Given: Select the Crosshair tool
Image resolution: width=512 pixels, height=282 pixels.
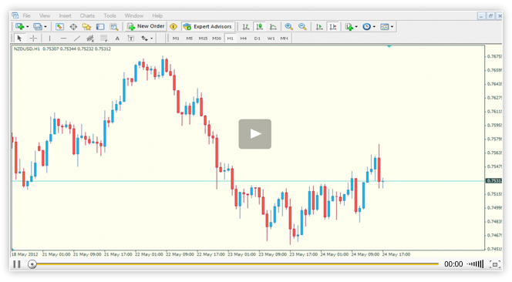Looking at the screenshot, I should [x=33, y=39].
